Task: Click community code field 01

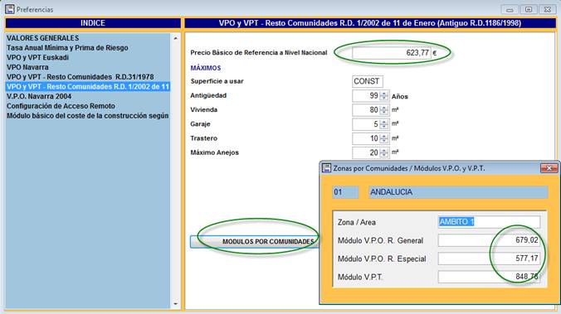Action: [345, 192]
